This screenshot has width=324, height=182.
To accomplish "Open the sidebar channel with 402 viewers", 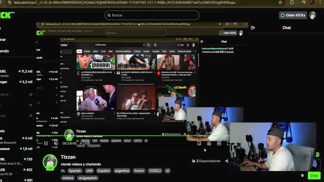I will pyautogui.click(x=16, y=172).
